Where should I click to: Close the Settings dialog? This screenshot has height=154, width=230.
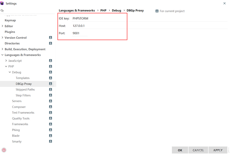[x=224, y=3]
